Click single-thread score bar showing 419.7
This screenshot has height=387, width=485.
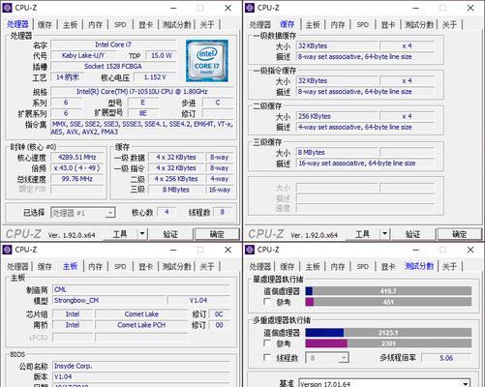(388, 291)
